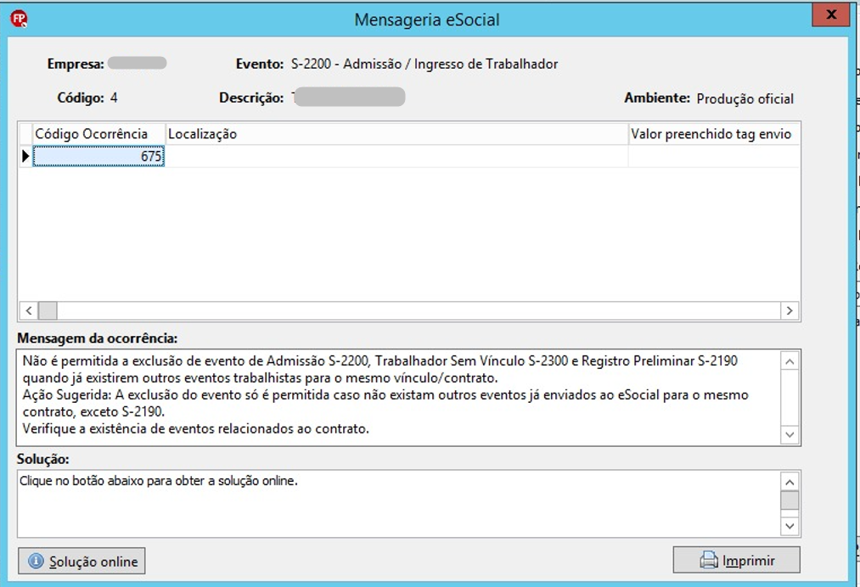This screenshot has height=587, width=860.
Task: Click the Código value 4
Action: [x=114, y=98]
